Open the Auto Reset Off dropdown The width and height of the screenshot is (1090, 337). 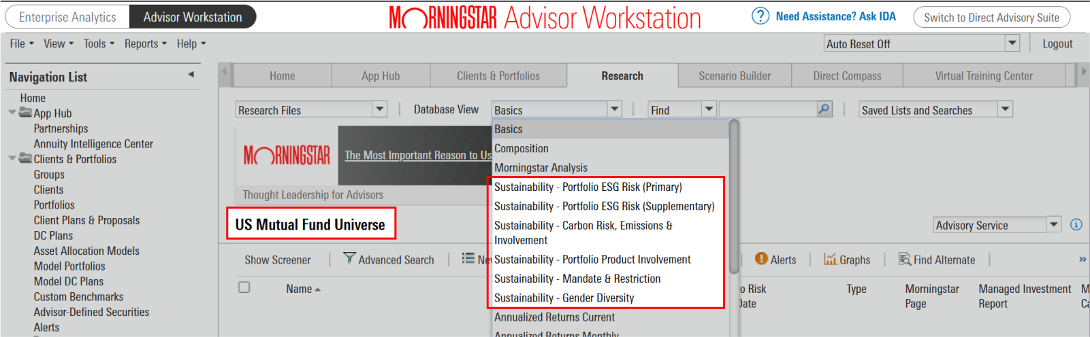1012,43
